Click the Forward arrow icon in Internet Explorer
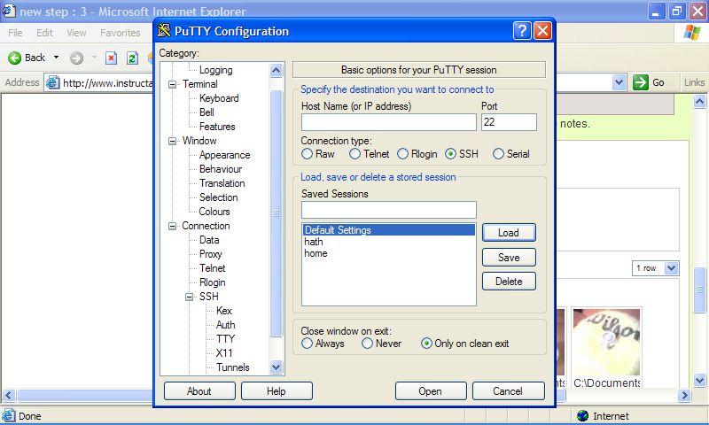 [x=76, y=58]
